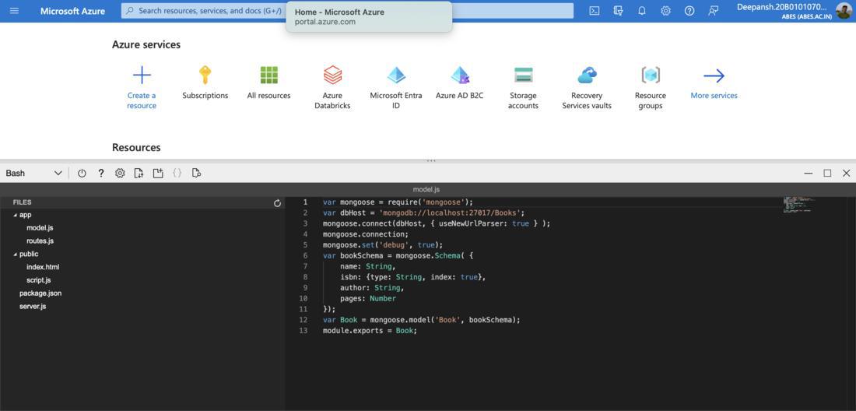Screen dimensions: 856x411
Task: Open the notifications bell
Action: (642, 10)
